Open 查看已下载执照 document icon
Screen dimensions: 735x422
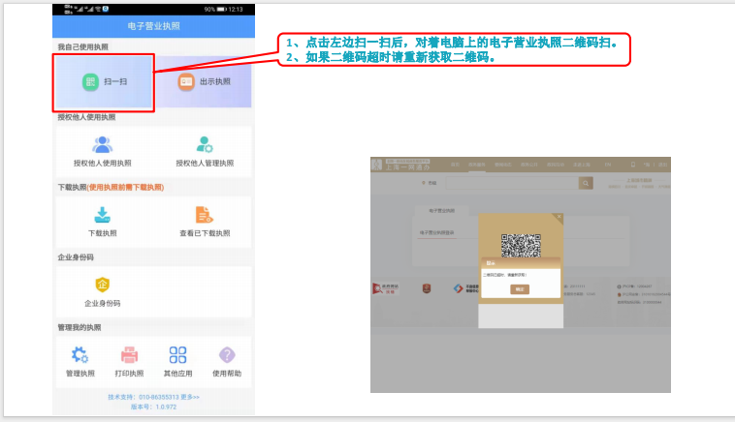205,215
